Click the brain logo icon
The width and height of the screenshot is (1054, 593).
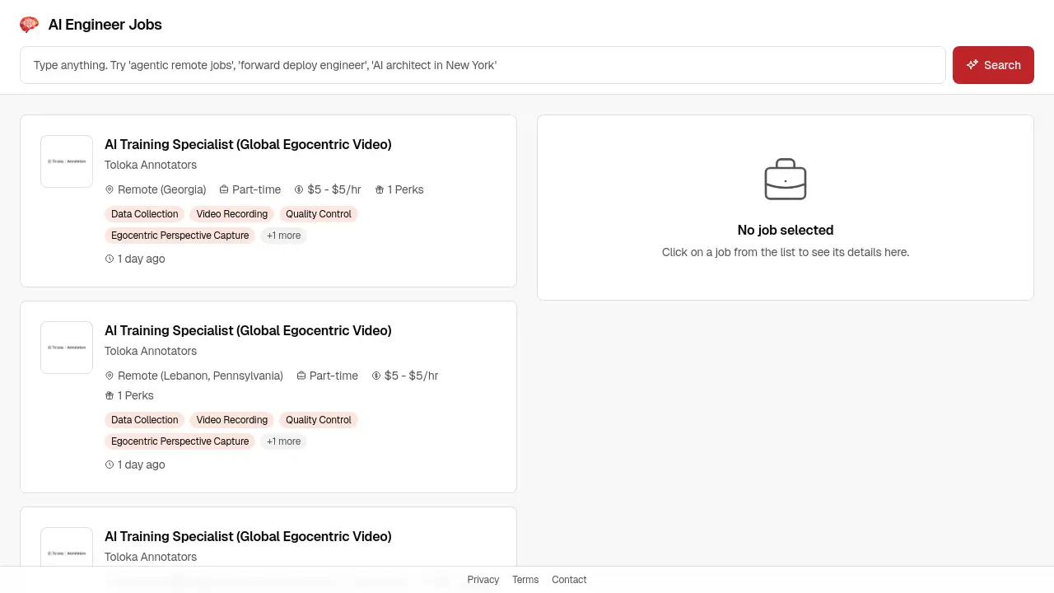tap(29, 25)
